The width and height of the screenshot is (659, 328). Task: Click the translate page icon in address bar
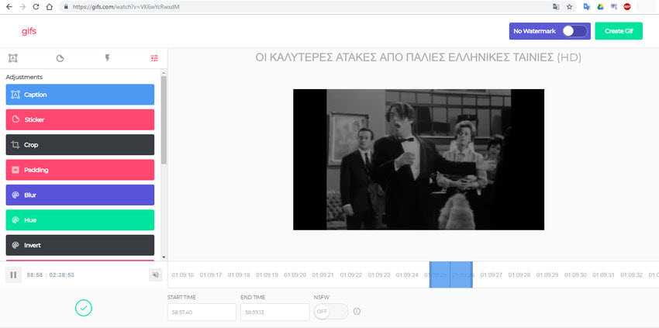point(556,7)
